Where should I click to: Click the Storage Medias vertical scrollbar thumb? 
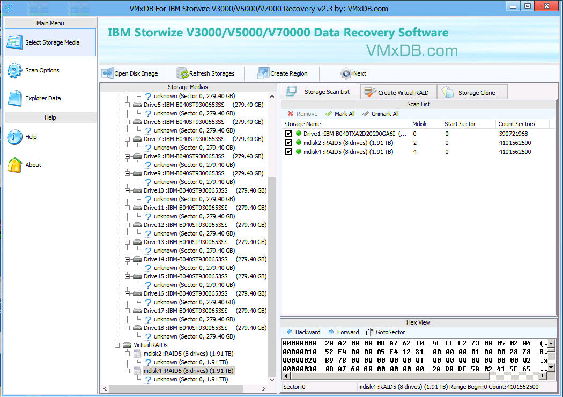(272, 276)
